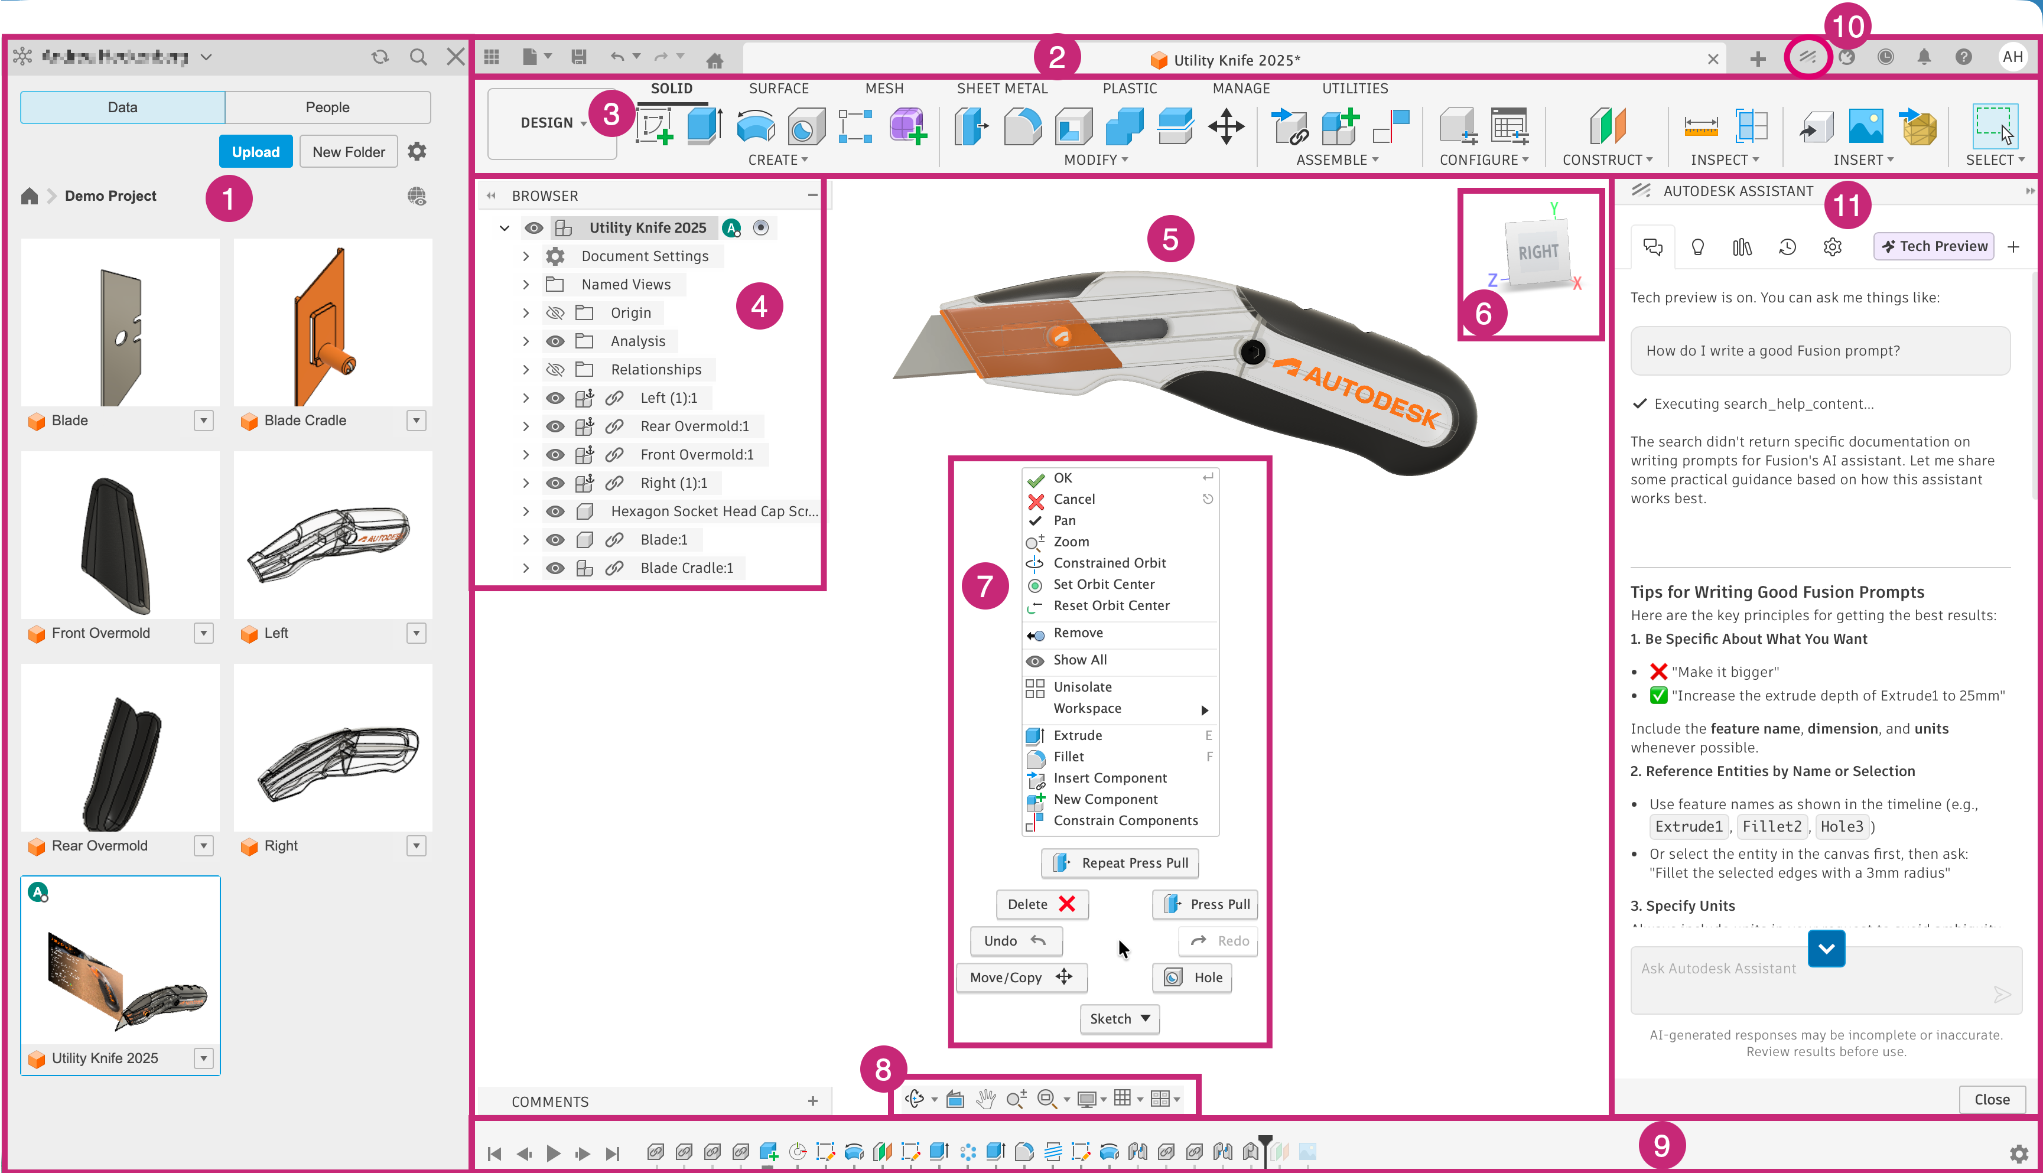Hide the Blade:1 component in the browser
This screenshot has height=1173, width=2043.
pyautogui.click(x=555, y=539)
